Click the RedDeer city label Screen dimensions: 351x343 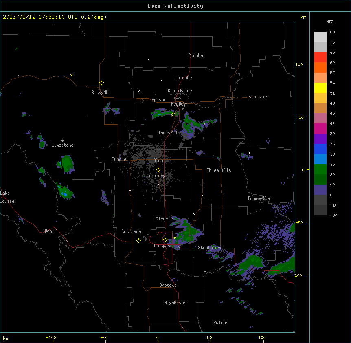(179, 104)
